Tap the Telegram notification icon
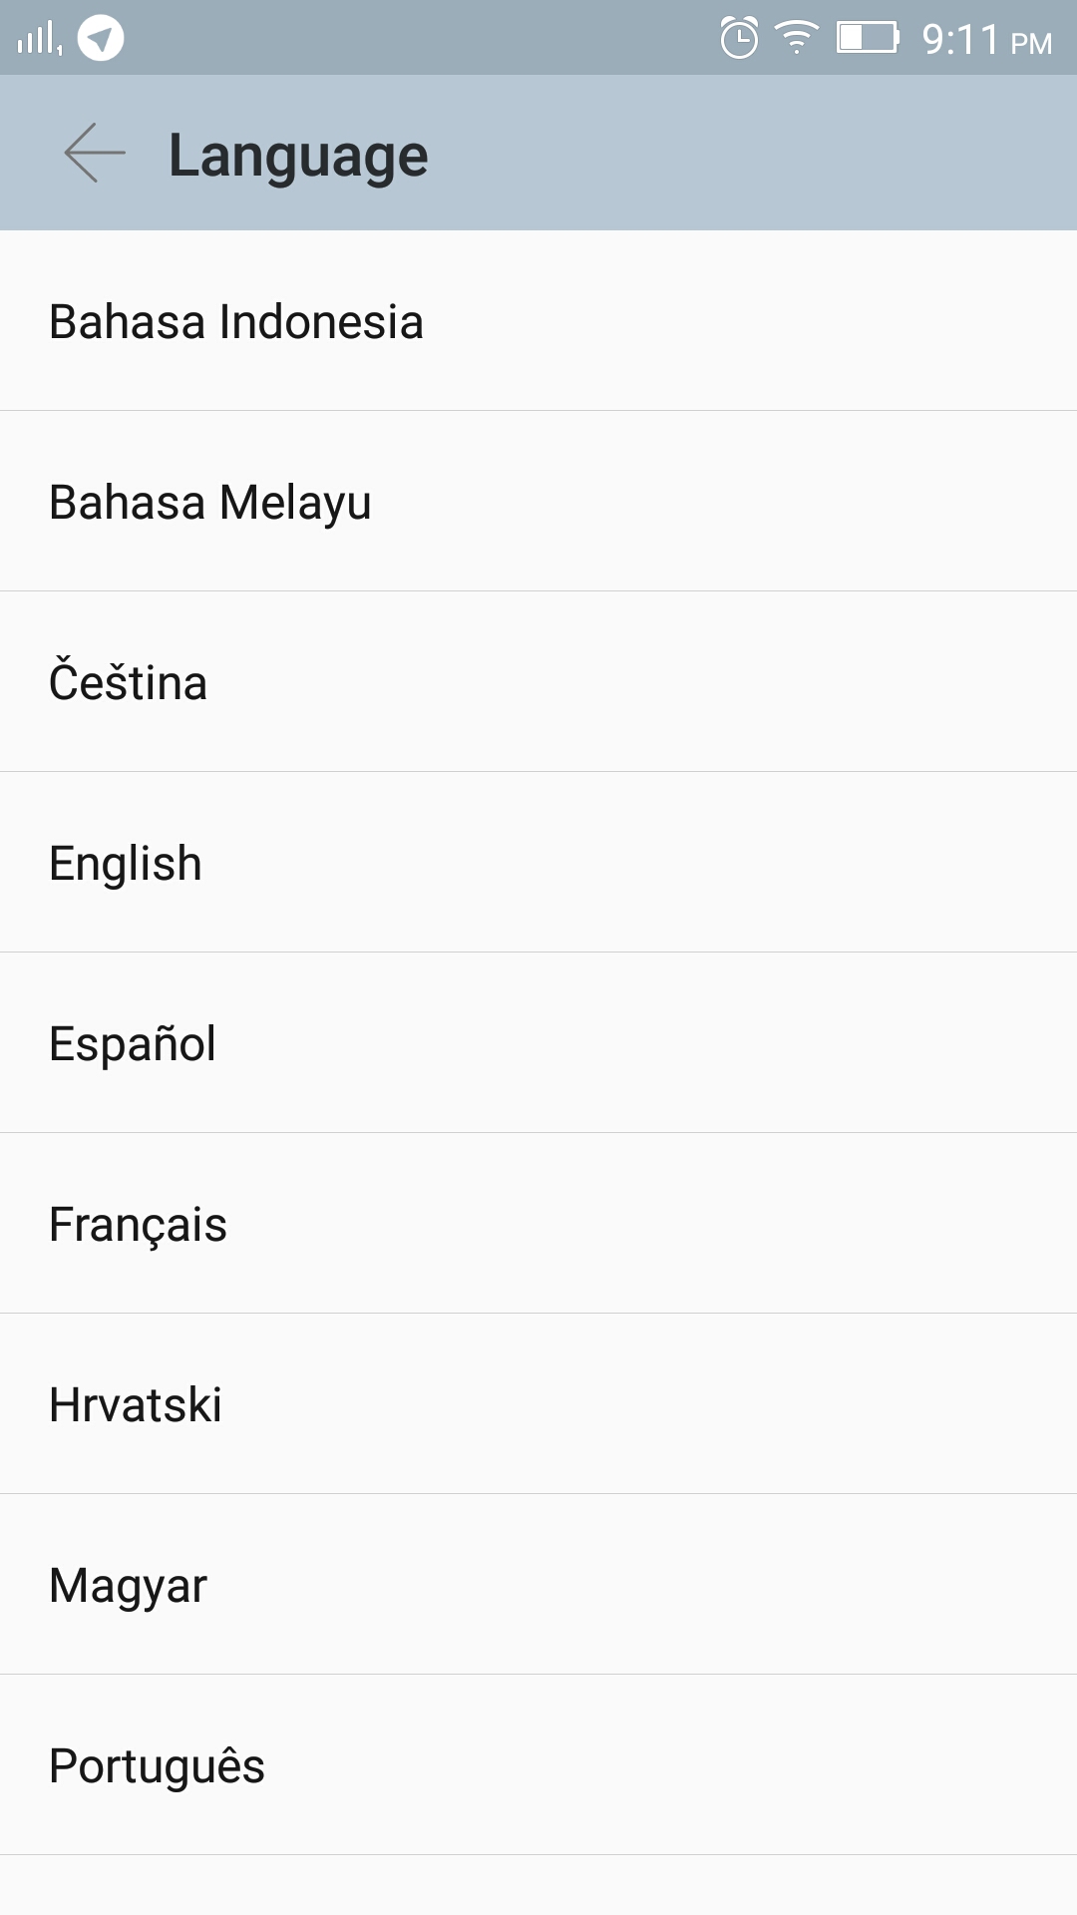The width and height of the screenshot is (1077, 1915). (101, 39)
